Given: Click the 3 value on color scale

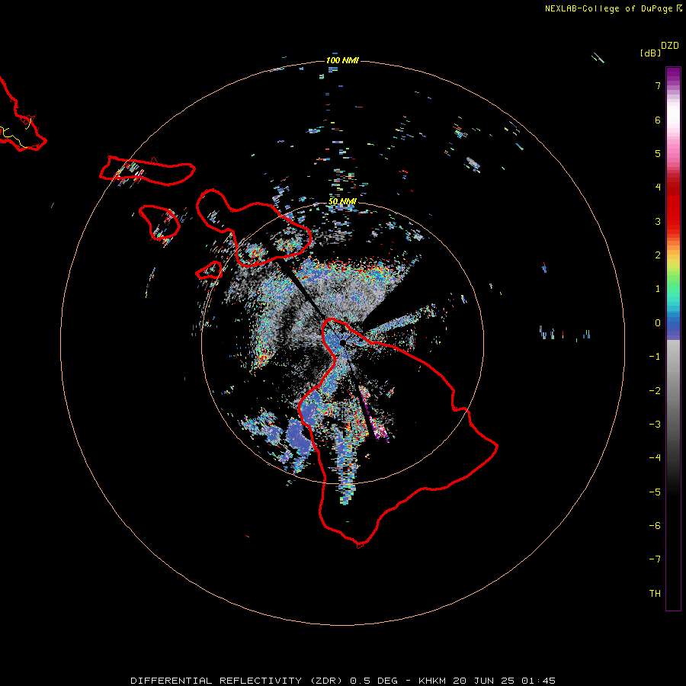Looking at the screenshot, I should [658, 221].
